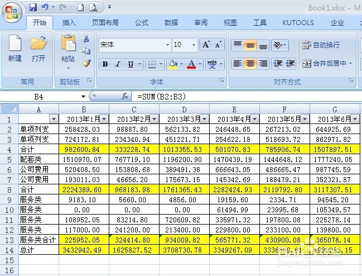Screen dimensions: 362x276
Task: Align text to middle of cell
Action: pos(250,45)
